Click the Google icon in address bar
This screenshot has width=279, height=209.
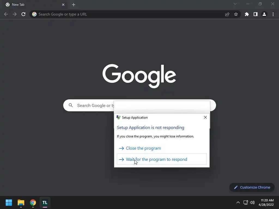34,14
